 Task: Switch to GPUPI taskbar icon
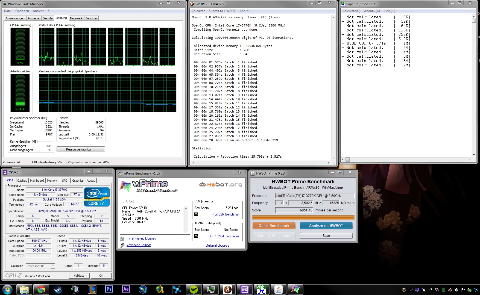tap(227, 289)
